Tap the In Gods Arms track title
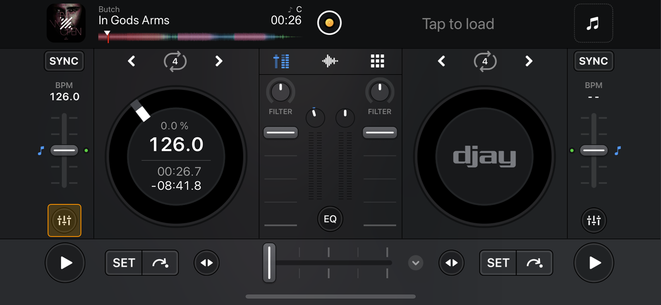 pos(134,20)
